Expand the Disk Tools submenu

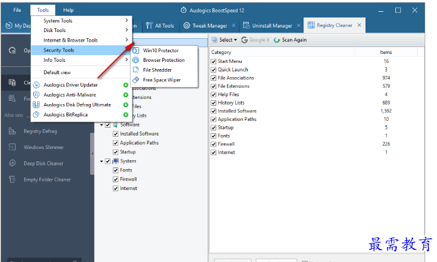[x=81, y=30]
